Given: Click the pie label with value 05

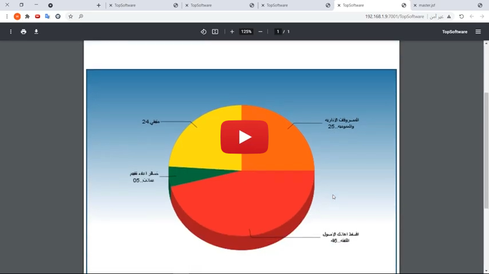Looking at the screenshot, I should [x=144, y=177].
